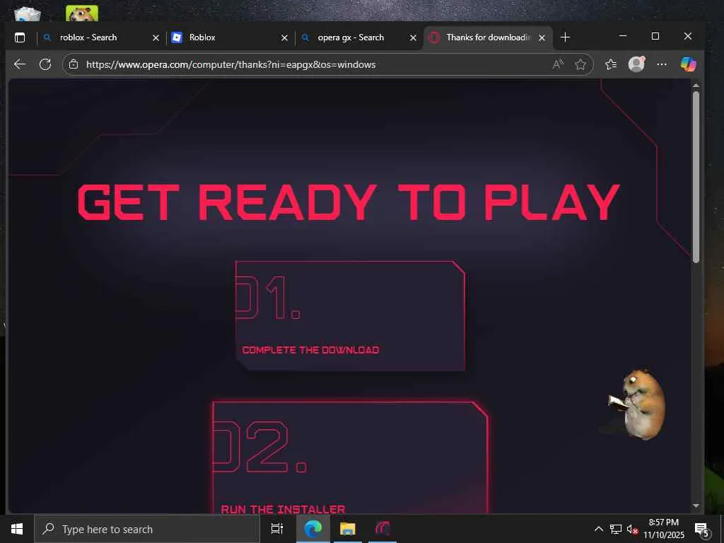The height and width of the screenshot is (543, 724).
Task: Open a new browser tab
Action: [565, 37]
